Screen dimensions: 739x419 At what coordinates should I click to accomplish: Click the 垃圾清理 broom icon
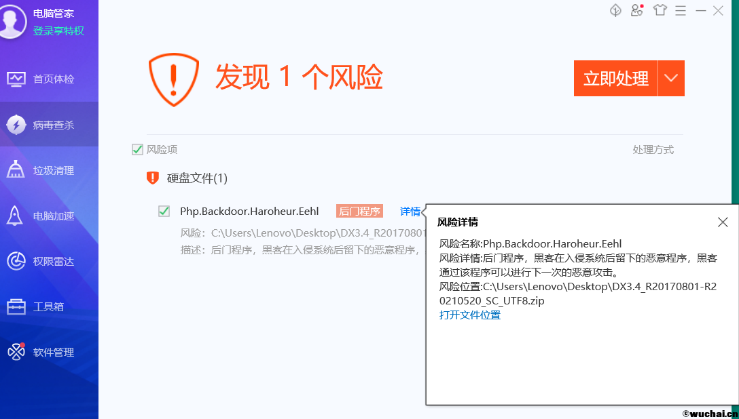(16, 170)
